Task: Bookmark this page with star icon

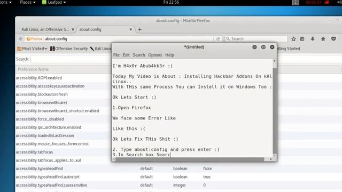Action: pyautogui.click(x=293, y=39)
